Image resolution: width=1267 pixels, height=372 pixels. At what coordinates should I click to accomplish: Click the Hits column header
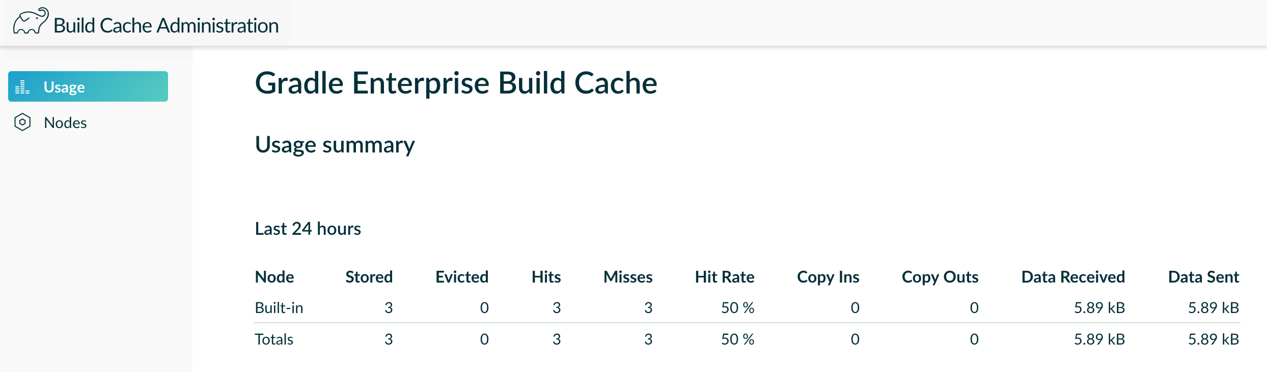click(x=546, y=276)
